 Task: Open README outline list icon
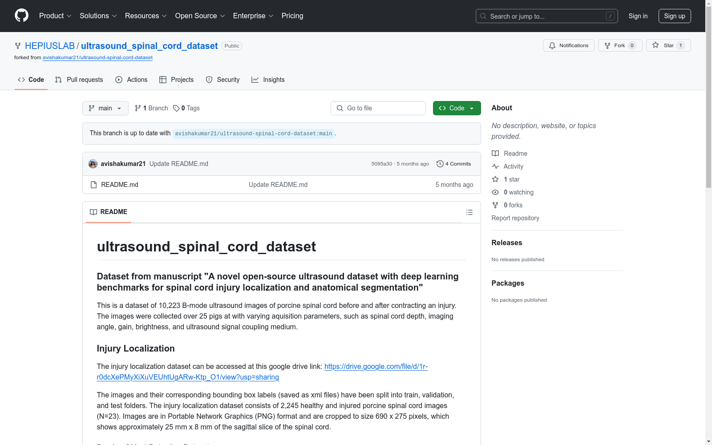[x=469, y=212]
